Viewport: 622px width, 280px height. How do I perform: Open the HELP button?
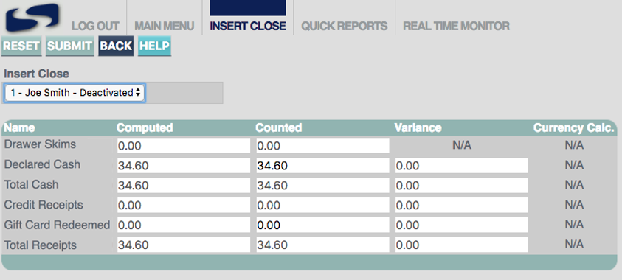tap(154, 46)
